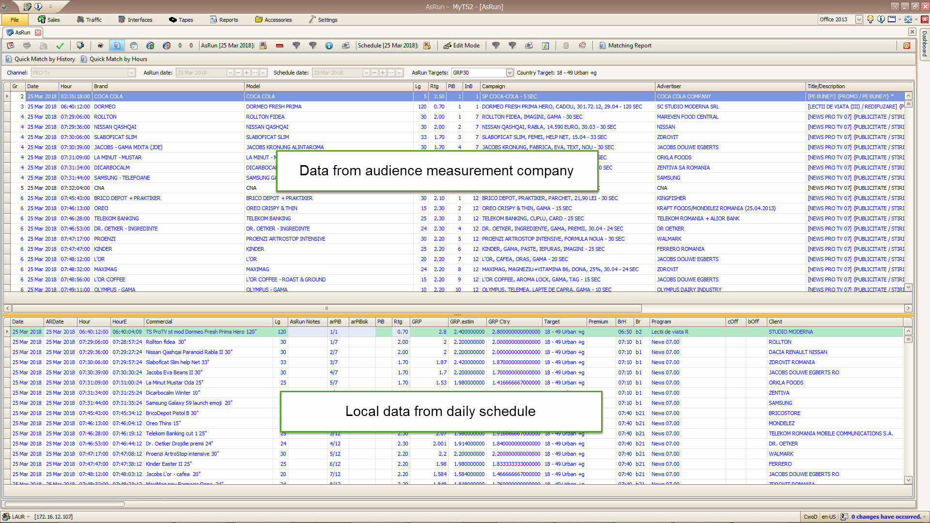Open the AsRun Targets GRP30 dropdown
This screenshot has height=523, width=930.
point(510,73)
